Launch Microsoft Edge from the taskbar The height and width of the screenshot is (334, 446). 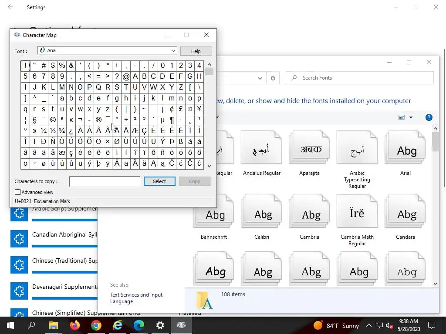[x=139, y=325]
